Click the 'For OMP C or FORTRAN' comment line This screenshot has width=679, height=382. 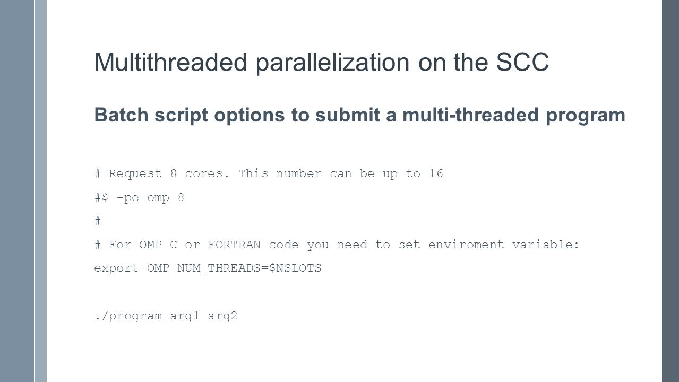[337, 245]
